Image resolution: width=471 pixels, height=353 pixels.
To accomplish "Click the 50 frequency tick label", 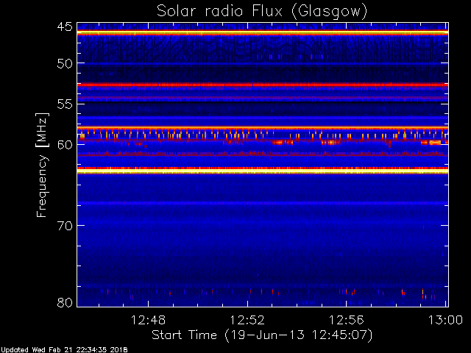I will tap(65, 63).
